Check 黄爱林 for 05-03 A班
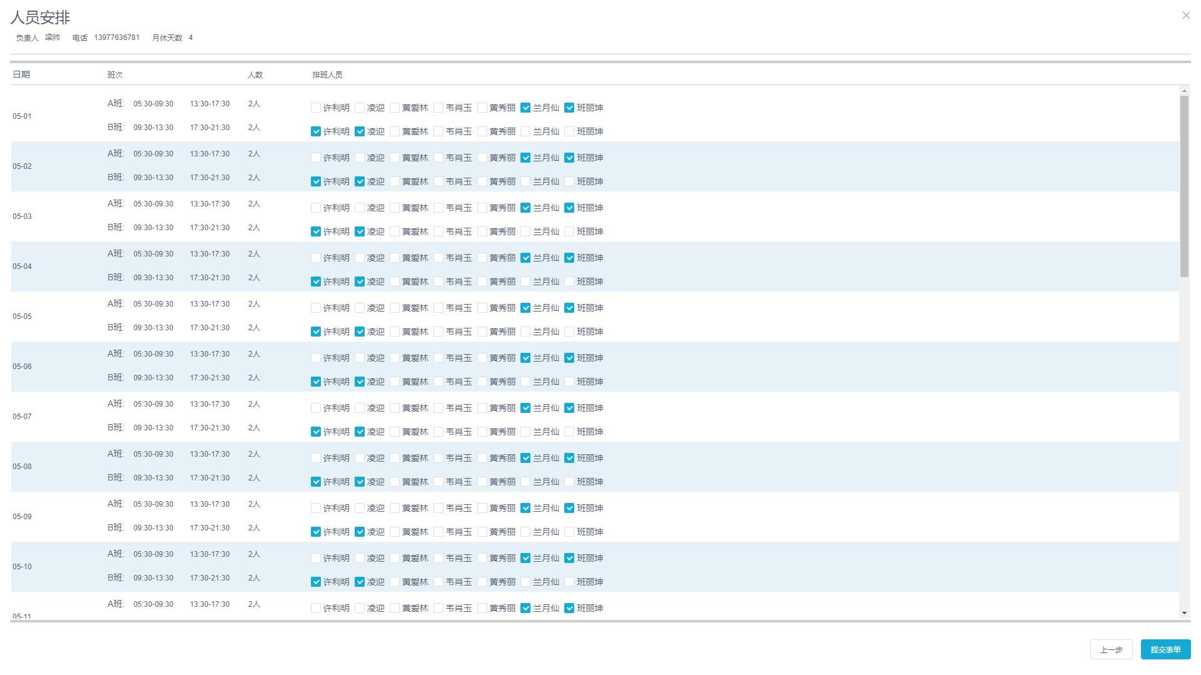The width and height of the screenshot is (1201, 675). point(395,208)
